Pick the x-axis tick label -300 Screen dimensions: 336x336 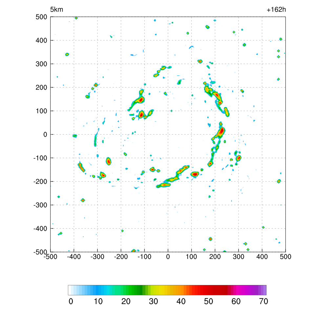pos(97,257)
